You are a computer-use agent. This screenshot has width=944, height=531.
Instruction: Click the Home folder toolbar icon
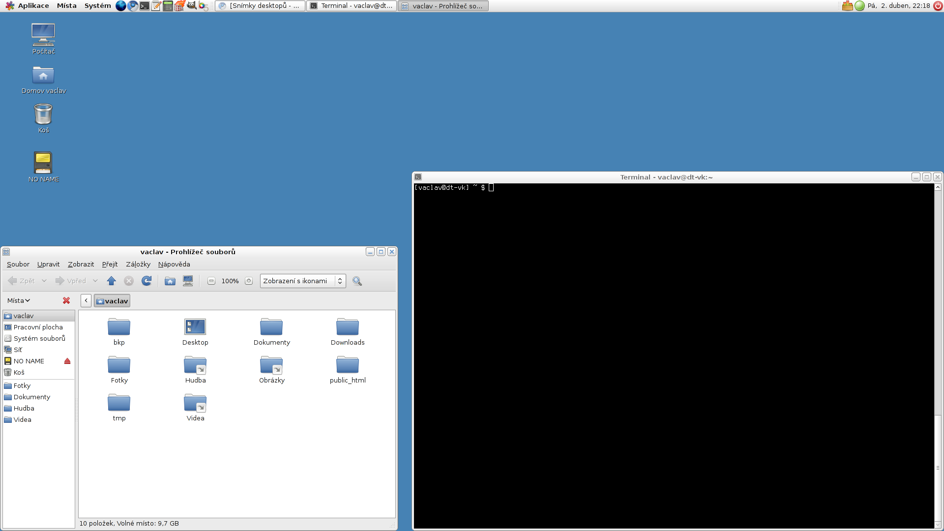170,281
